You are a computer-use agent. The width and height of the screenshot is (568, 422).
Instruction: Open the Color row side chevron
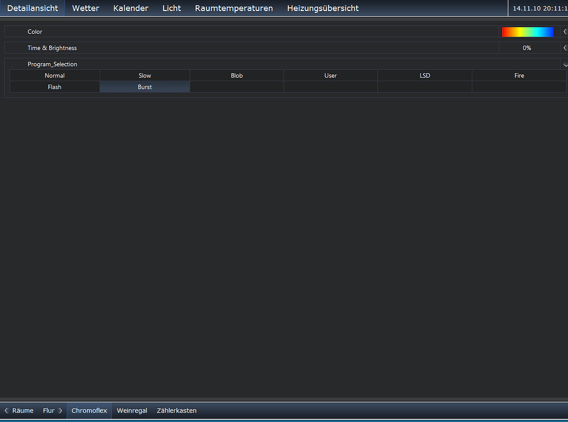tap(565, 32)
